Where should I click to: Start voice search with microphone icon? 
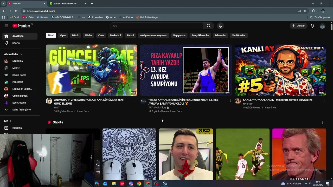(220, 26)
